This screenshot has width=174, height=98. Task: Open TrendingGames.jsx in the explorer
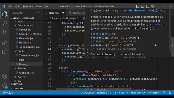(30, 47)
